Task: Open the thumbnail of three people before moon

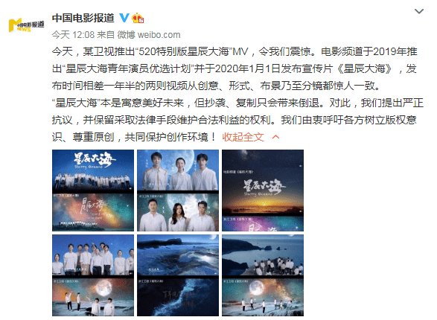Action: pos(178,191)
